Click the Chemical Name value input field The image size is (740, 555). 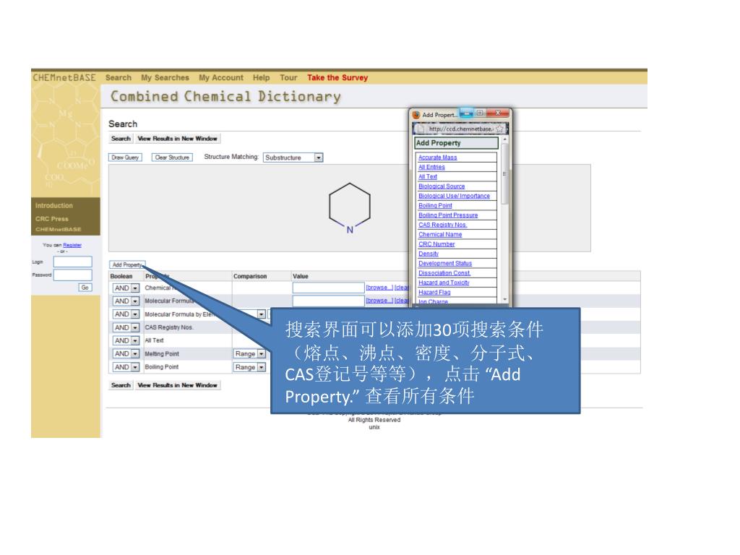[x=329, y=288]
